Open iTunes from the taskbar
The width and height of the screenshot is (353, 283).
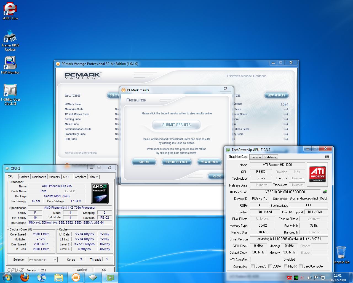pyautogui.click(x=42, y=277)
